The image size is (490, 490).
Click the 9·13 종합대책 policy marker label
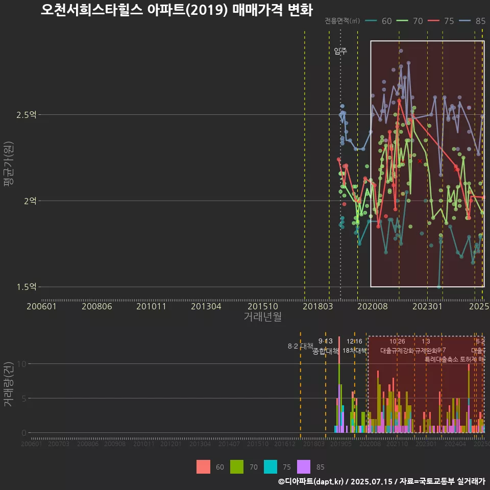click(326, 346)
